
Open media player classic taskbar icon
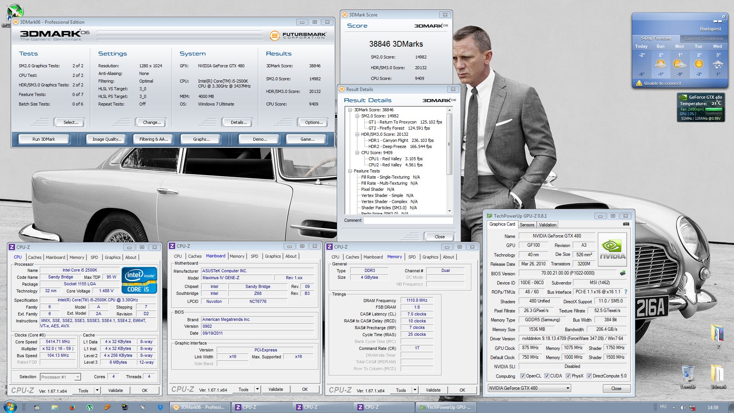point(37,407)
